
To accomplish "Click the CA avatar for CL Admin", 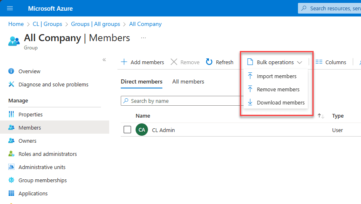I will [x=142, y=130].
